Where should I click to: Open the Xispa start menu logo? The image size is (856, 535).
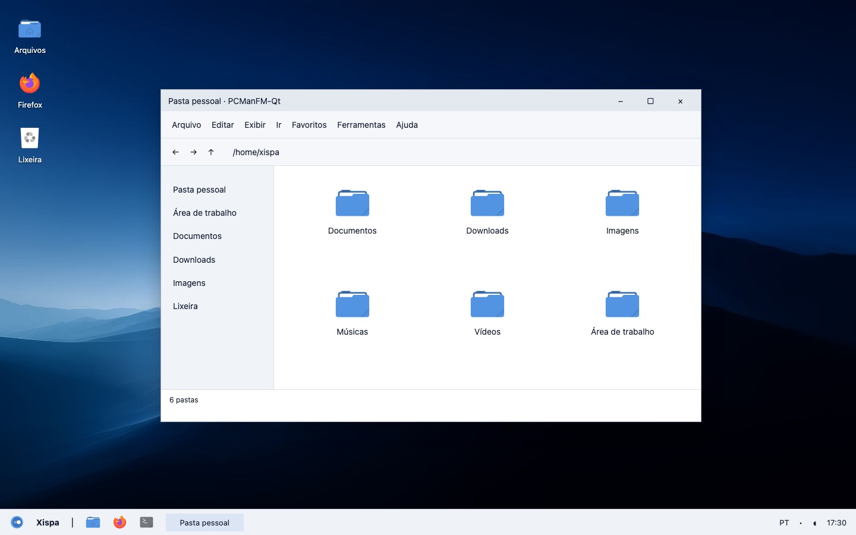[17, 523]
